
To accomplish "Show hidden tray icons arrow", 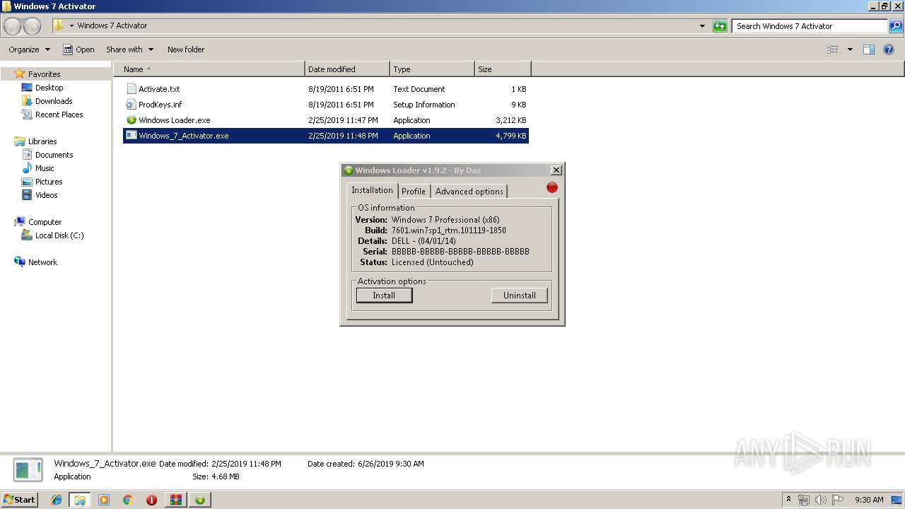I will [789, 500].
